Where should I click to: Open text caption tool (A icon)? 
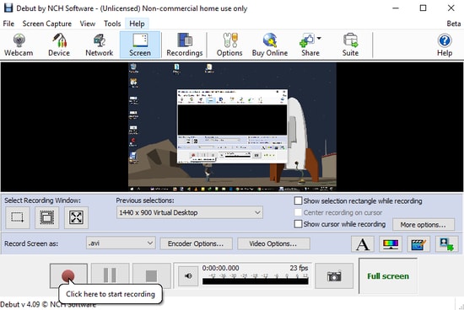[x=363, y=244]
